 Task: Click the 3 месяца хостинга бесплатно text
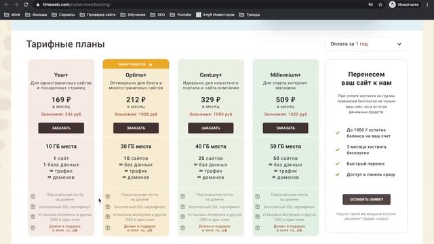pos(366,150)
